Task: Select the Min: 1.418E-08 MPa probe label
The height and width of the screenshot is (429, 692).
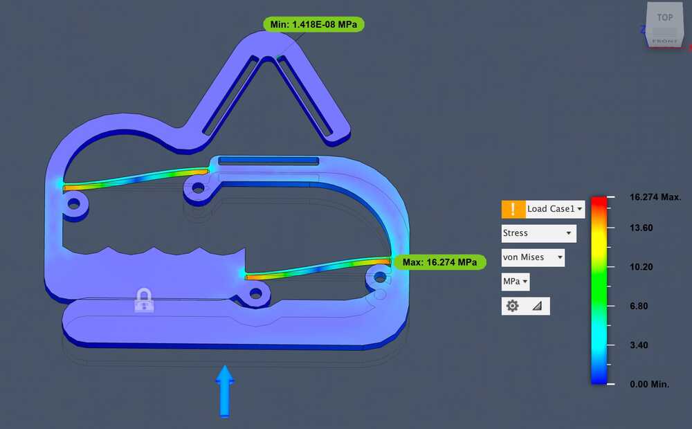Action: [313, 24]
